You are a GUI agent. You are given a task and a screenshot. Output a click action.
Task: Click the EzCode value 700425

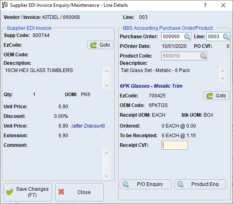click(157, 96)
